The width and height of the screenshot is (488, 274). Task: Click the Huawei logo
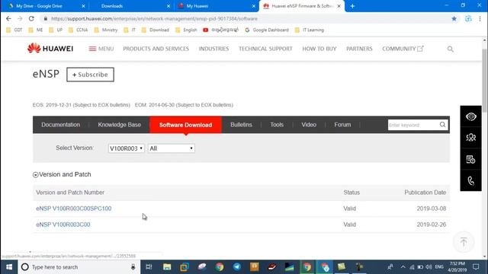(x=50, y=49)
